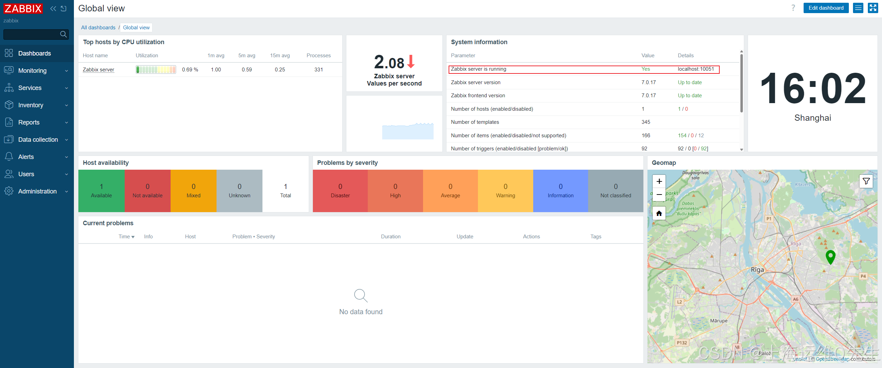
Task: Click the Administration gear icon
Action: pyautogui.click(x=9, y=191)
